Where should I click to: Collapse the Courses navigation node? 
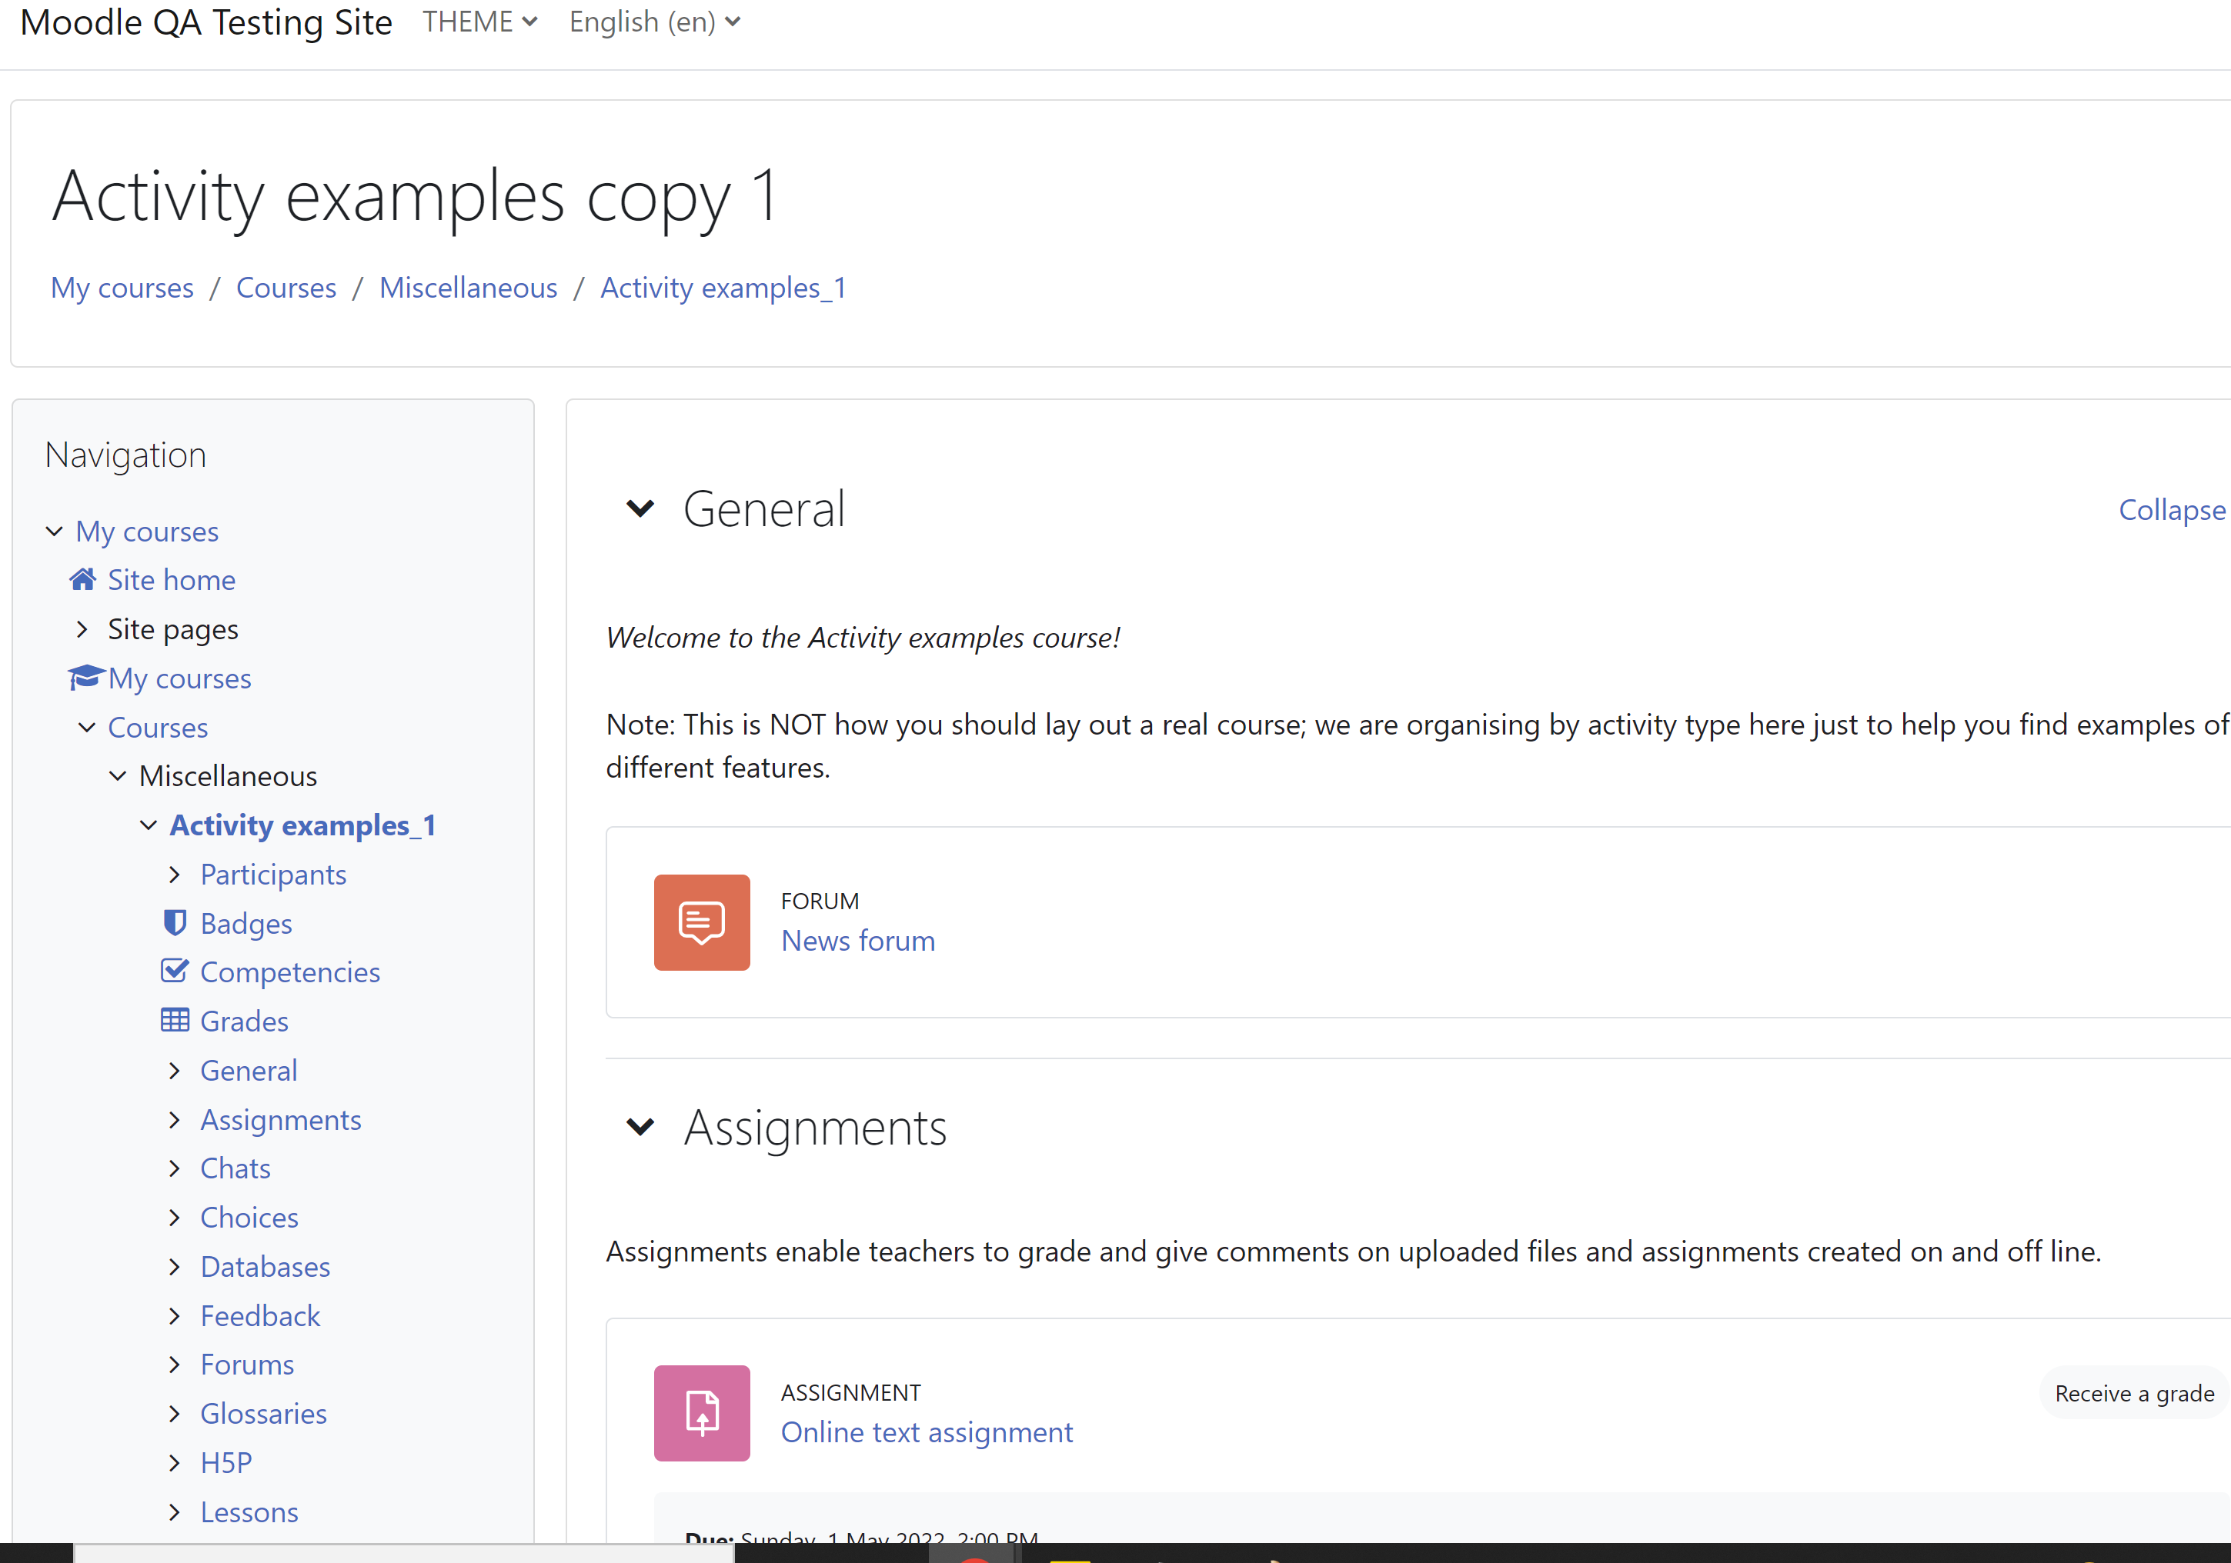(x=86, y=727)
